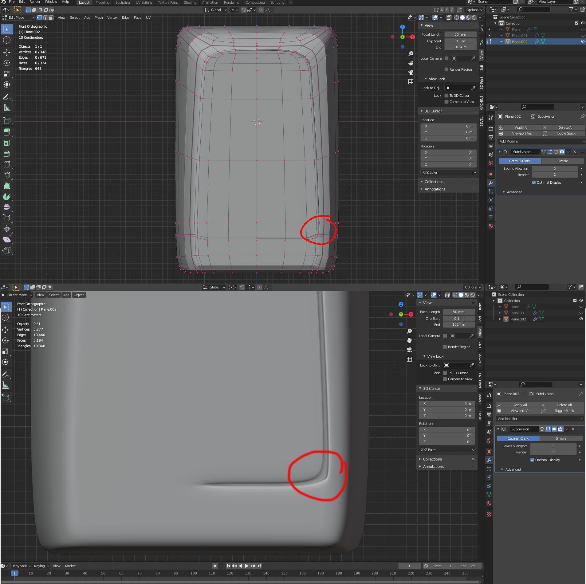586x584 pixels.
Task: Open Material properties tab in upper panel
Action: (491, 226)
